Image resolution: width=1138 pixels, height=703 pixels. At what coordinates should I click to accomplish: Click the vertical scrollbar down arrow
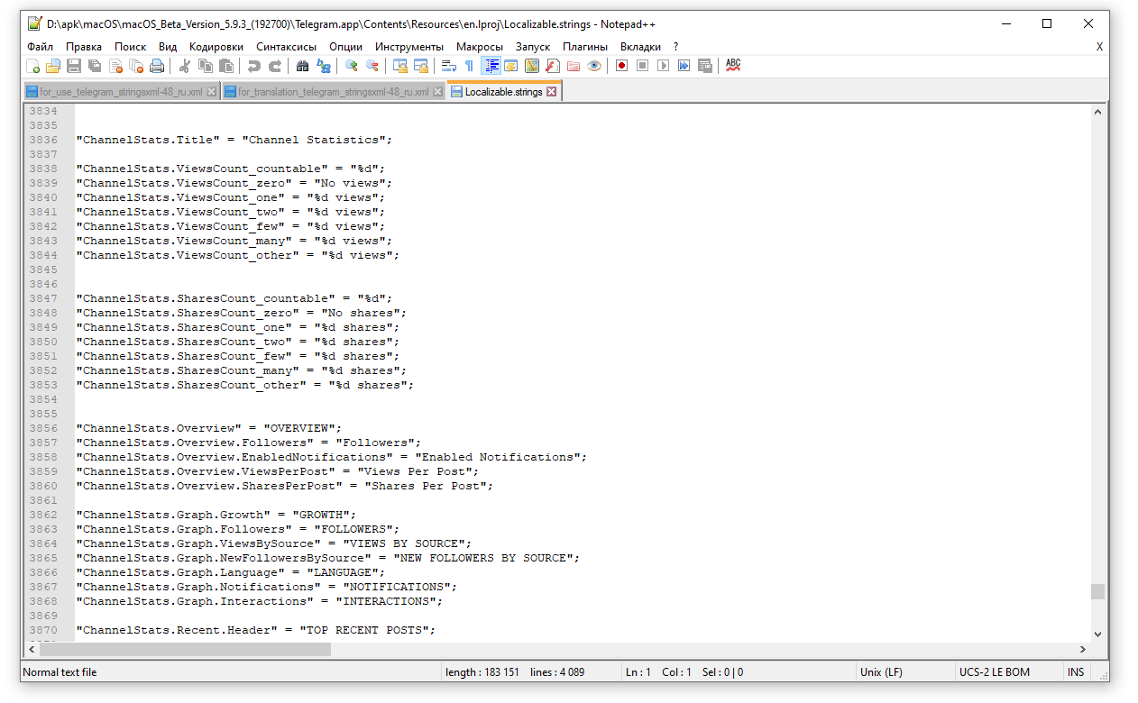pyautogui.click(x=1097, y=635)
